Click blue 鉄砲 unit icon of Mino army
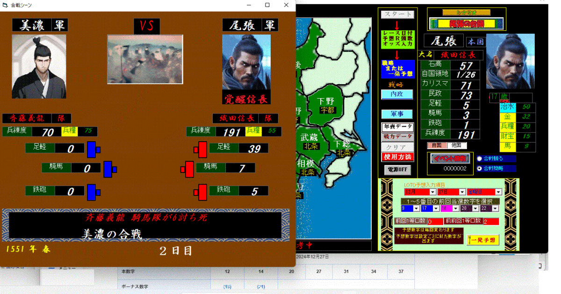561x294 pixels. (x=93, y=192)
